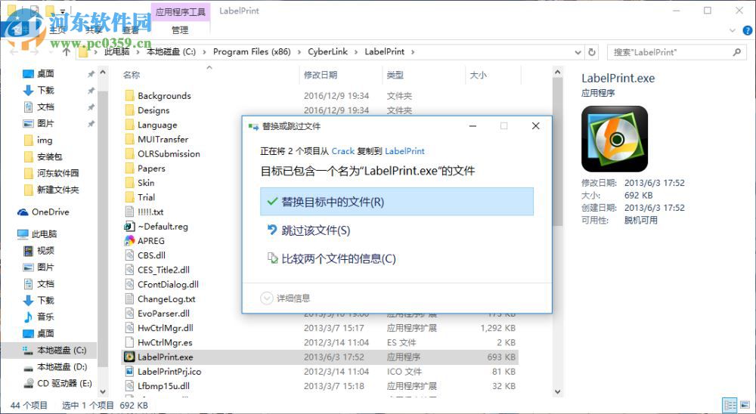Expand breadcrumb arrow after CyberLink
This screenshot has width=756, height=414.
pyautogui.click(x=356, y=52)
